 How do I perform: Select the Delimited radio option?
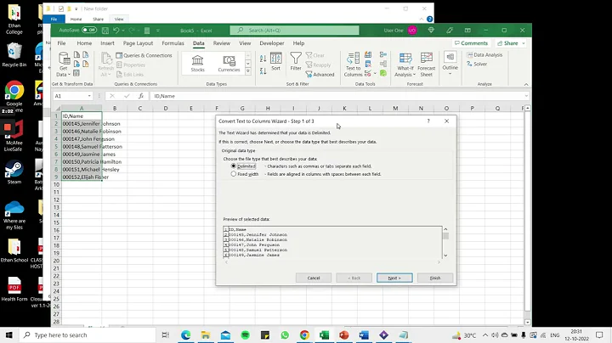pyautogui.click(x=234, y=166)
